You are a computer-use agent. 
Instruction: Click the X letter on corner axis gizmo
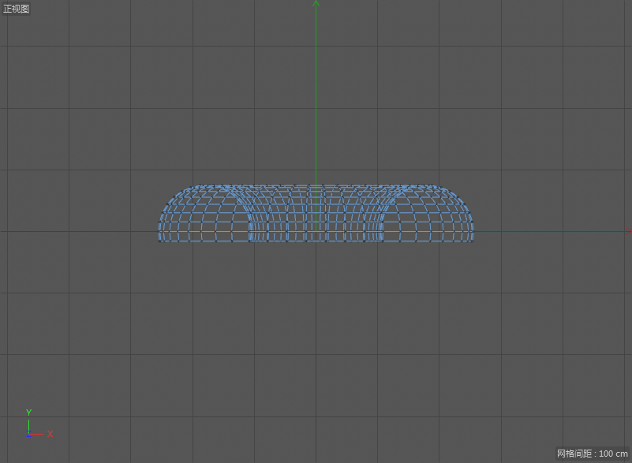(50, 434)
